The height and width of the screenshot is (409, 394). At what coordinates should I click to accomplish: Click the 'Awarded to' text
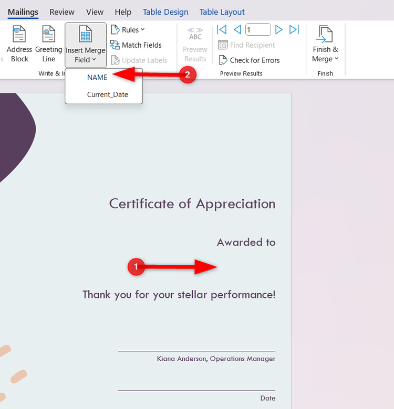[246, 242]
